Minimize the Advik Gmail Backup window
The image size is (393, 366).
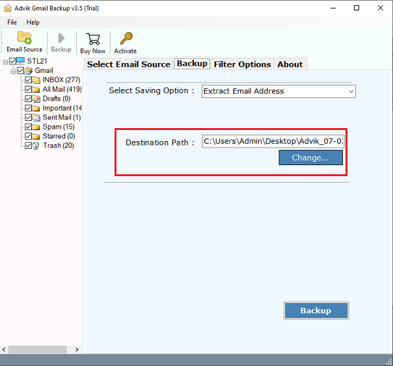[333, 8]
